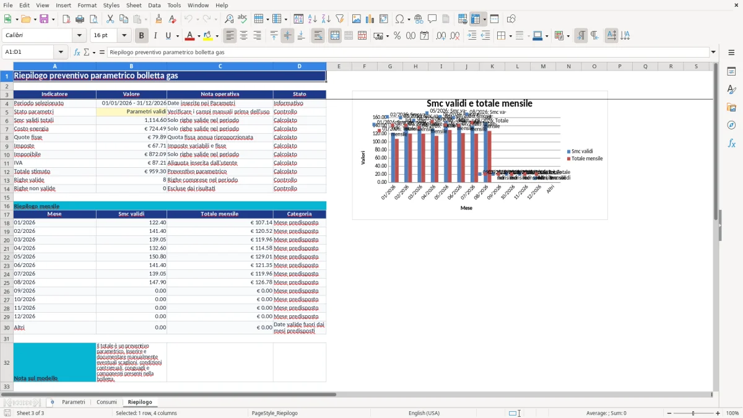Switch to Parametri sheet tab
This screenshot has height=418, width=743.
tap(74, 402)
